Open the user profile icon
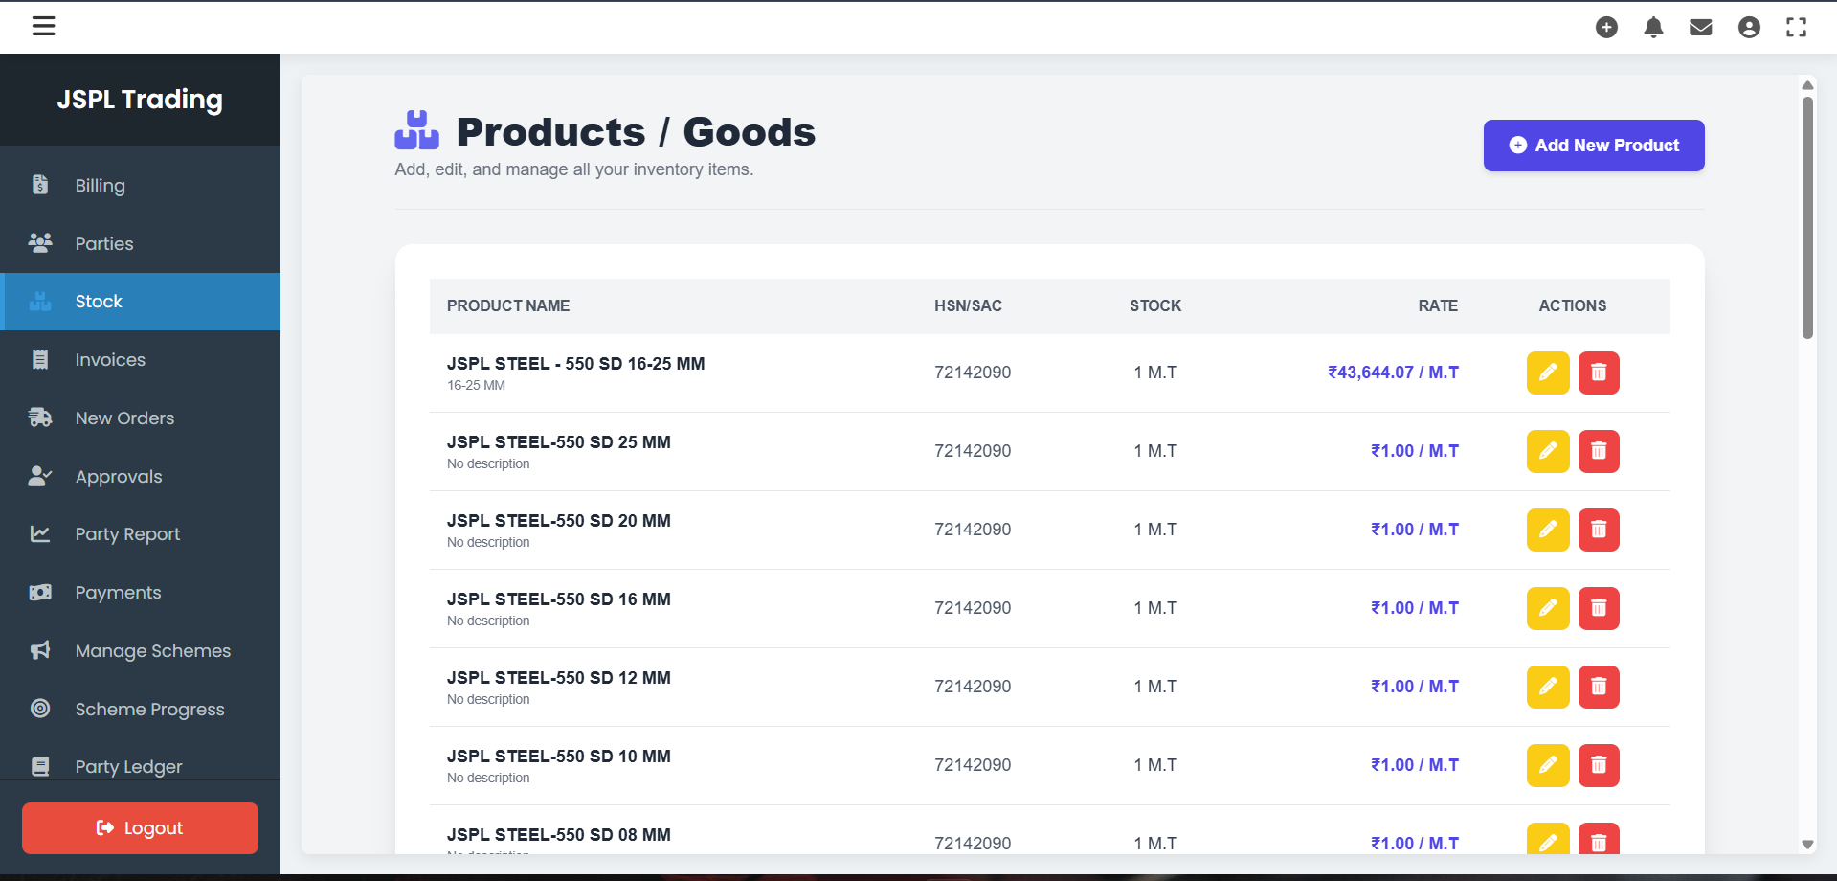This screenshot has width=1837, height=881. click(x=1748, y=28)
